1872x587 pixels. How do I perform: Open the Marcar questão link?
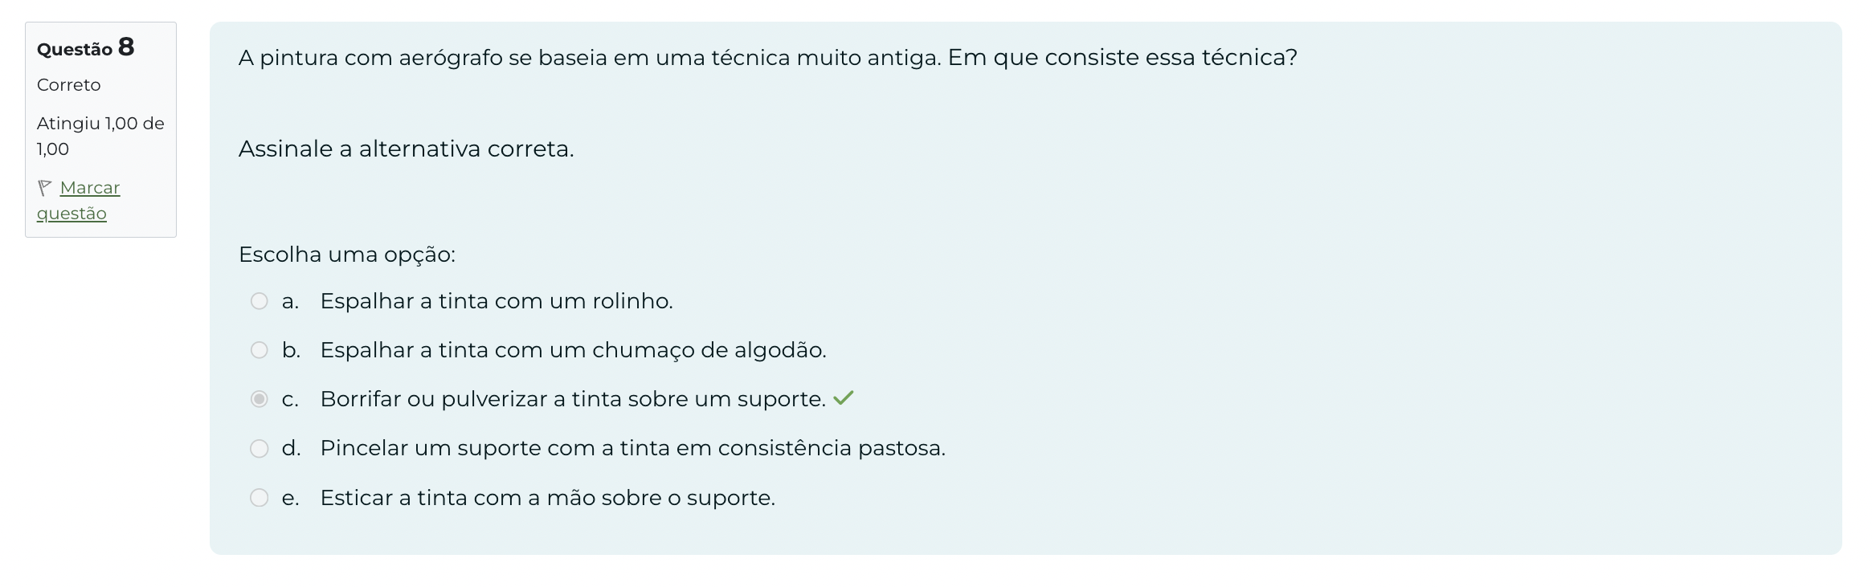click(89, 188)
